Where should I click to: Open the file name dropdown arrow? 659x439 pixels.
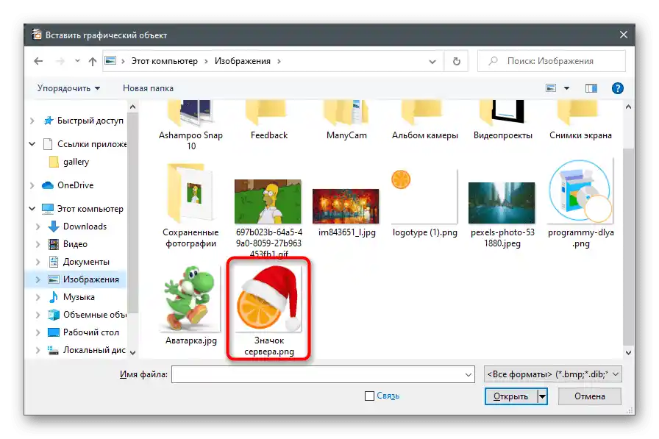pyautogui.click(x=469, y=374)
